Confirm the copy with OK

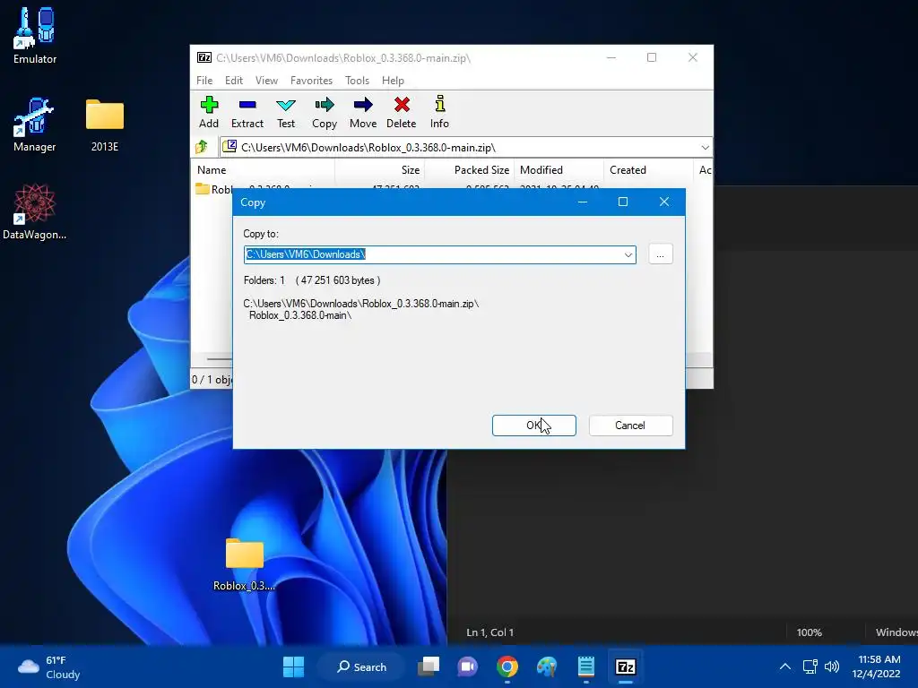pyautogui.click(x=534, y=426)
